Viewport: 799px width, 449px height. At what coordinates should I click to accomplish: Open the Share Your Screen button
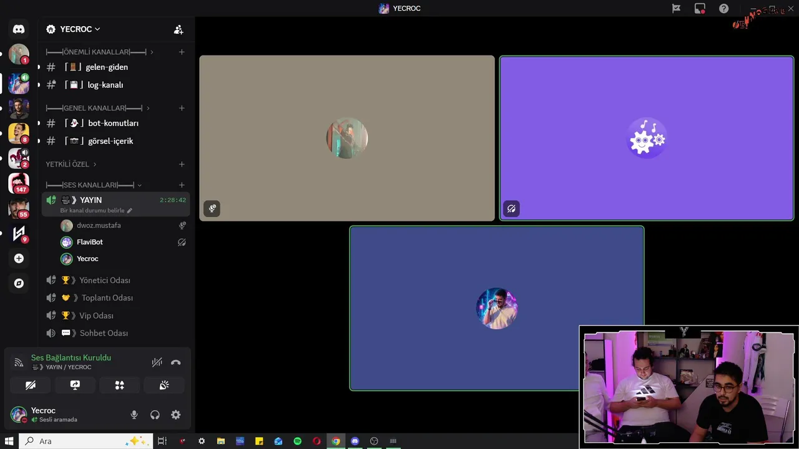(75, 385)
